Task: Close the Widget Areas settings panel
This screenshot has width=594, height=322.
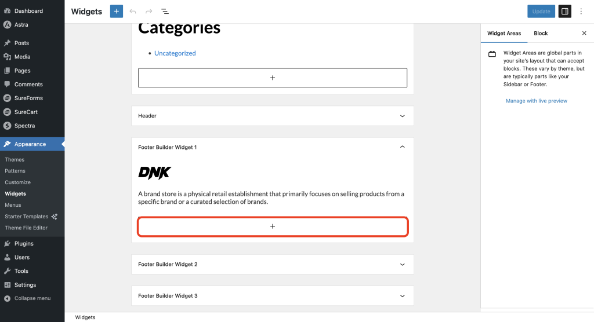Action: point(584,34)
